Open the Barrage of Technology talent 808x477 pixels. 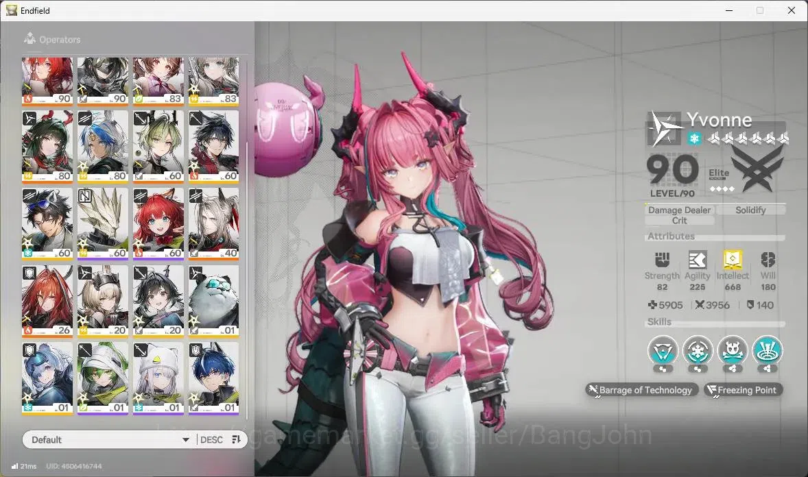[x=641, y=390]
